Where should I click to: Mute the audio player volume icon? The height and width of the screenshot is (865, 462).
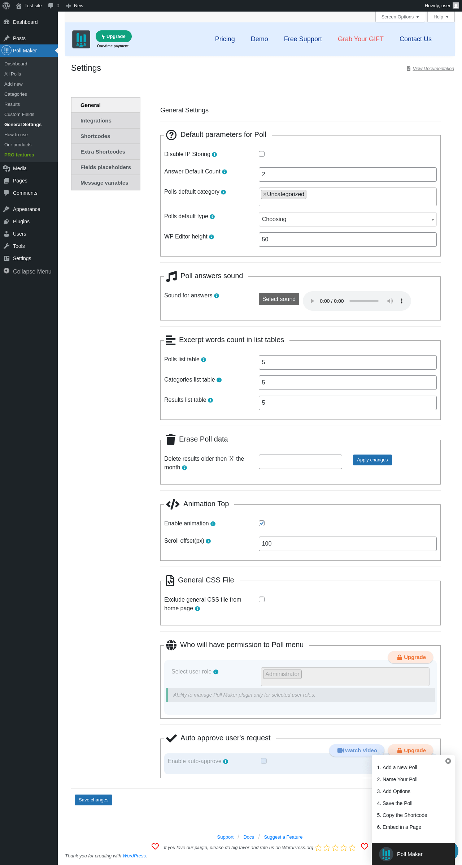pos(390,301)
